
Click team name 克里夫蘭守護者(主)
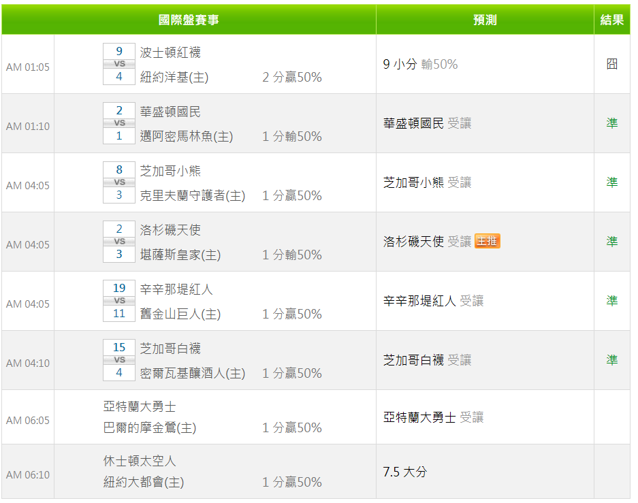tap(193, 195)
